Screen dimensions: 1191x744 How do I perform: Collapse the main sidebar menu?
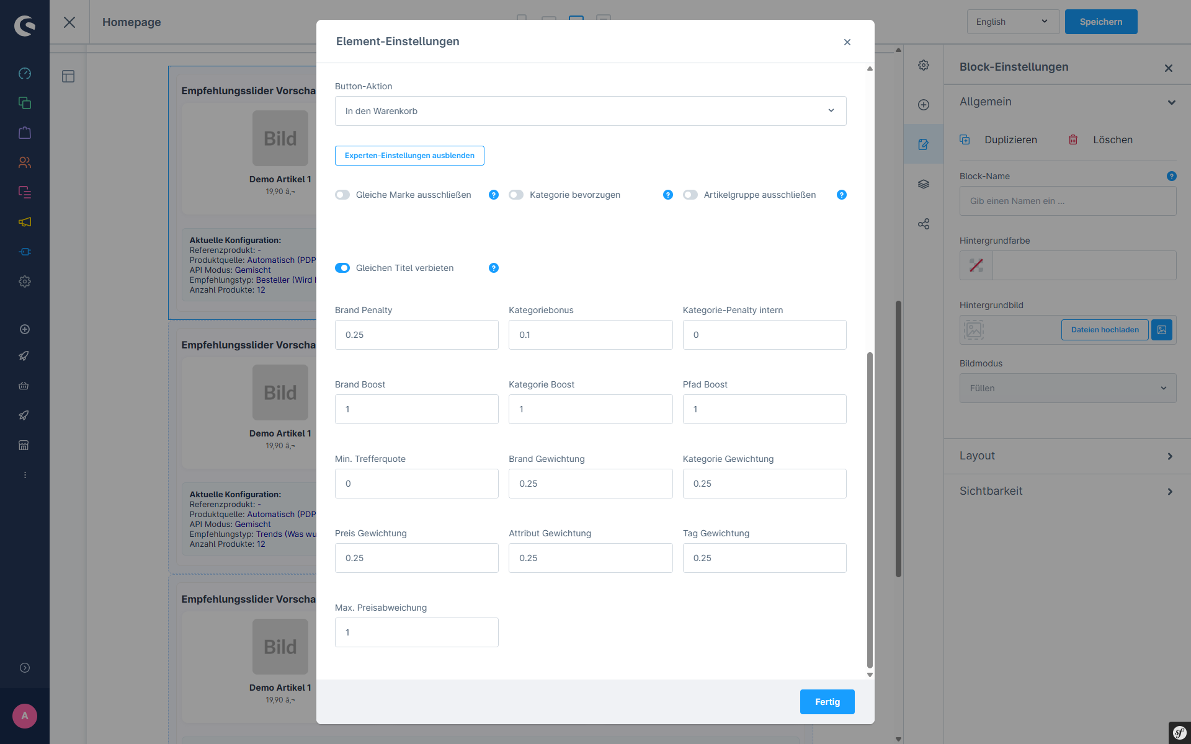(x=25, y=668)
